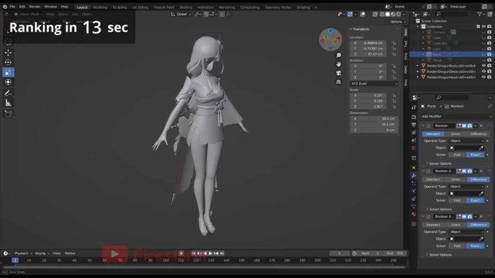This screenshot has height=278, width=495.
Task: Select the Measure tool
Action: coord(8,103)
